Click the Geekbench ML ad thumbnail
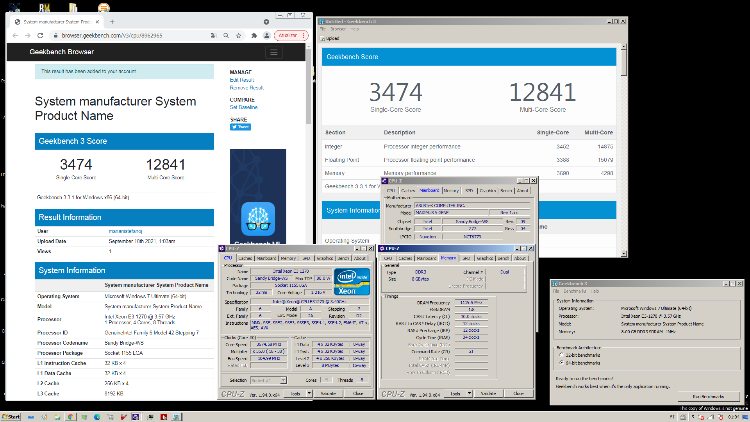The image size is (750, 422). pyautogui.click(x=258, y=197)
